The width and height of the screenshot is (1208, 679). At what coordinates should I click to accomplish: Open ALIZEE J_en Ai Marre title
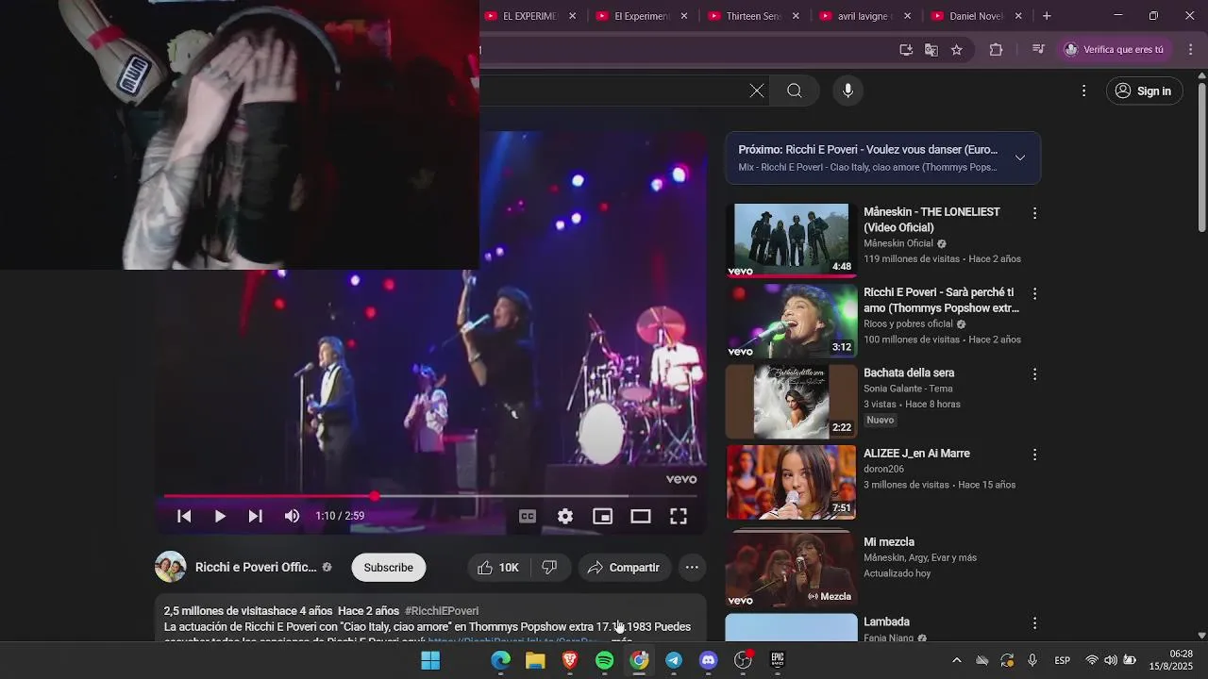[916, 454]
